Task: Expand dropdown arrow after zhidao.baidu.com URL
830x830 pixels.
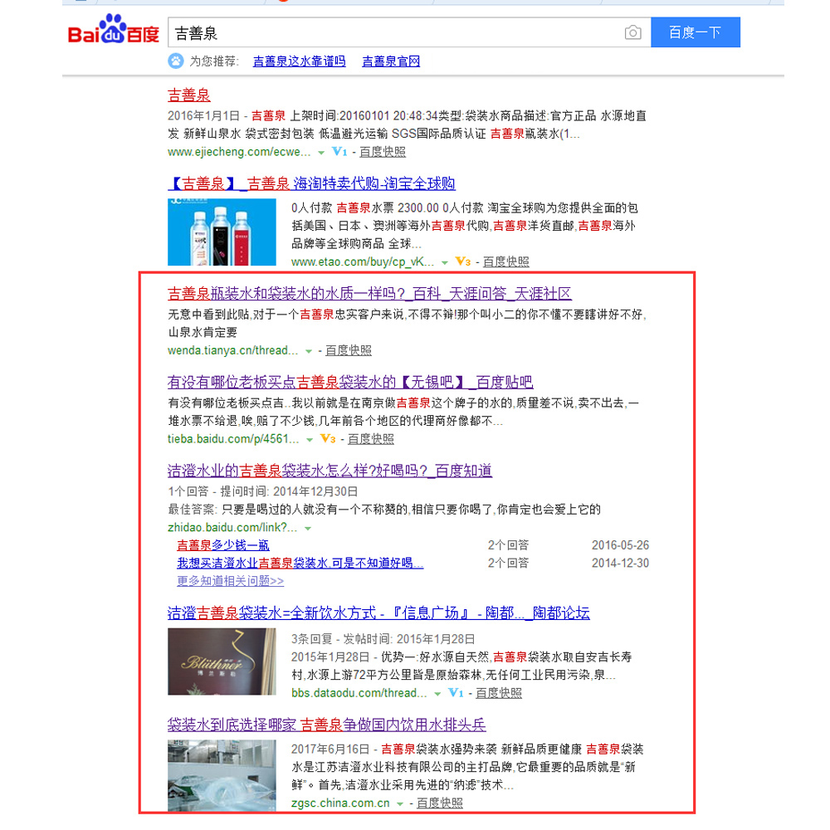Action: point(308,528)
